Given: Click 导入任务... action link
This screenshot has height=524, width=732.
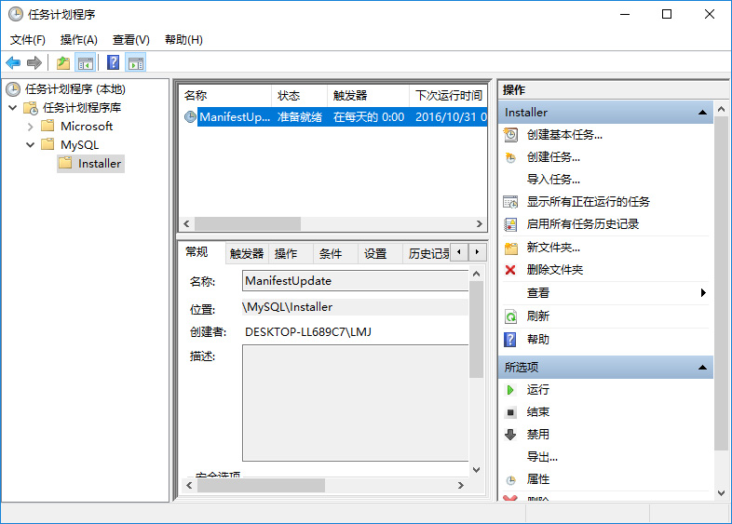Looking at the screenshot, I should (553, 179).
